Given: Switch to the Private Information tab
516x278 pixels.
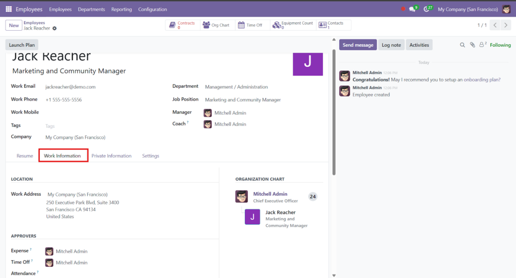Looking at the screenshot, I should coord(111,156).
